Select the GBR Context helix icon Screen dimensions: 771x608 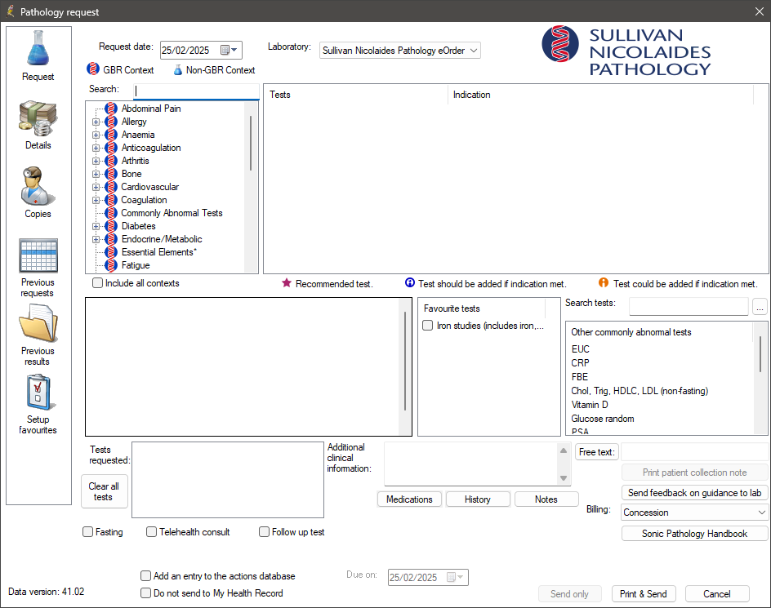[91, 69]
